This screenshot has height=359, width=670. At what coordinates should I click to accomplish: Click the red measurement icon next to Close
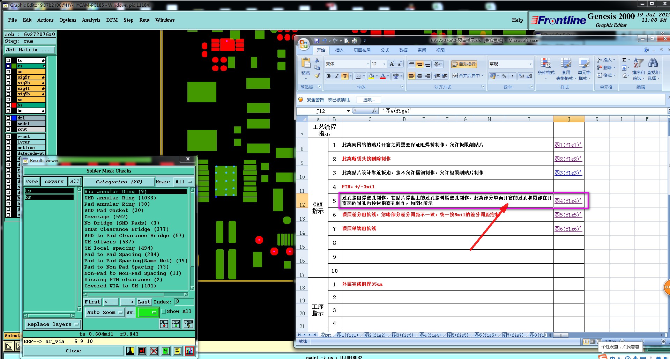tap(142, 351)
